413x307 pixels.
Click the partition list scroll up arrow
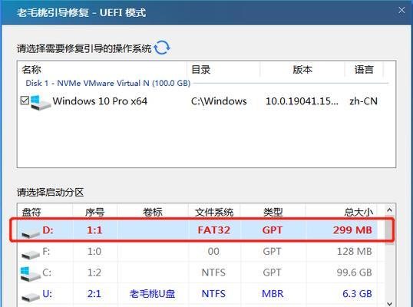[x=389, y=210]
